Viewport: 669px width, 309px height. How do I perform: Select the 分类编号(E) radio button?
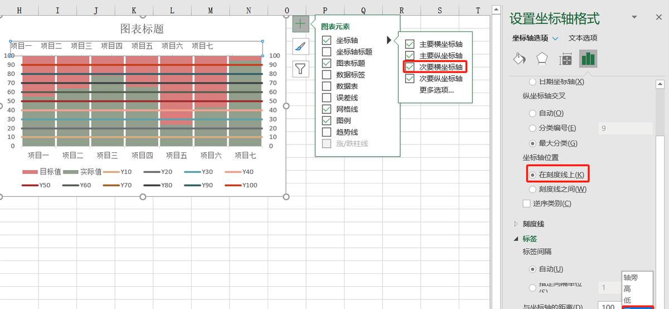coord(533,128)
